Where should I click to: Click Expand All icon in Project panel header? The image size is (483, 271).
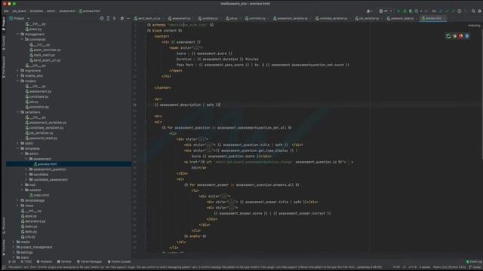click(x=108, y=18)
